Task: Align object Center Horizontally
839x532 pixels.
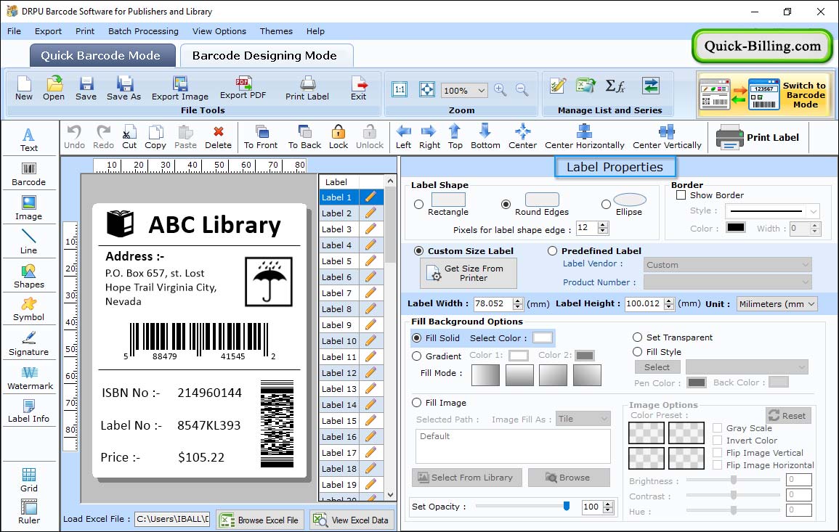Action: (585, 137)
